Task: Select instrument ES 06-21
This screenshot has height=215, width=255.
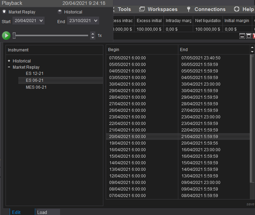Action: pyautogui.click(x=60, y=80)
